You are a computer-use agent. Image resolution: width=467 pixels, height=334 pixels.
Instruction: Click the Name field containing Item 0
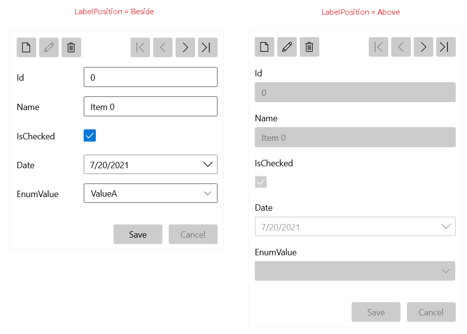(150, 107)
